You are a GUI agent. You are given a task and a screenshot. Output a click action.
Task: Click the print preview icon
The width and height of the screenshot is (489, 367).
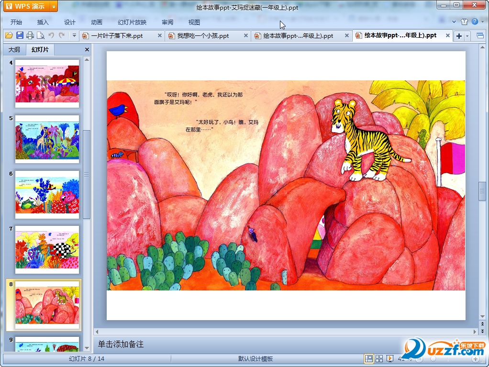41,35
